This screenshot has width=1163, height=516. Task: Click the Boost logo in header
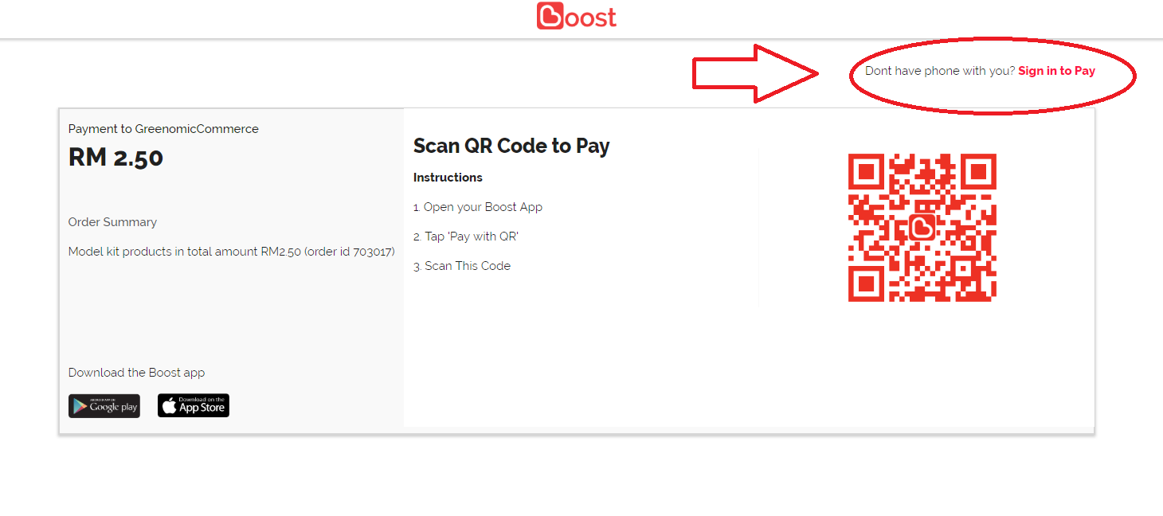point(577,17)
